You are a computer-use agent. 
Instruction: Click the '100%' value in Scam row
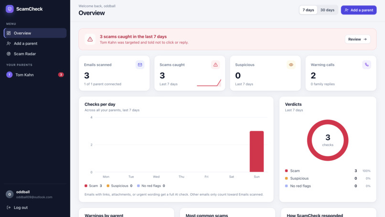(366, 171)
